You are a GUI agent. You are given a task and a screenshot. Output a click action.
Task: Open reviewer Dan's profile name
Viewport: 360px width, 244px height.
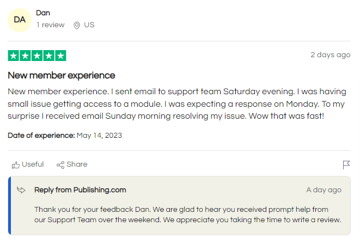(42, 13)
